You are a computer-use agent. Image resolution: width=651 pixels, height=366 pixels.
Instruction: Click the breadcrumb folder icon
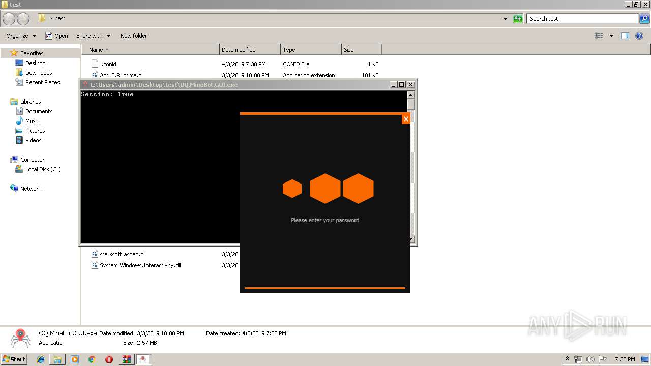[x=42, y=18]
